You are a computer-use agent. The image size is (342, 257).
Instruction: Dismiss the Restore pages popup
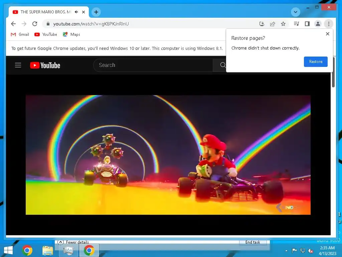point(327,34)
